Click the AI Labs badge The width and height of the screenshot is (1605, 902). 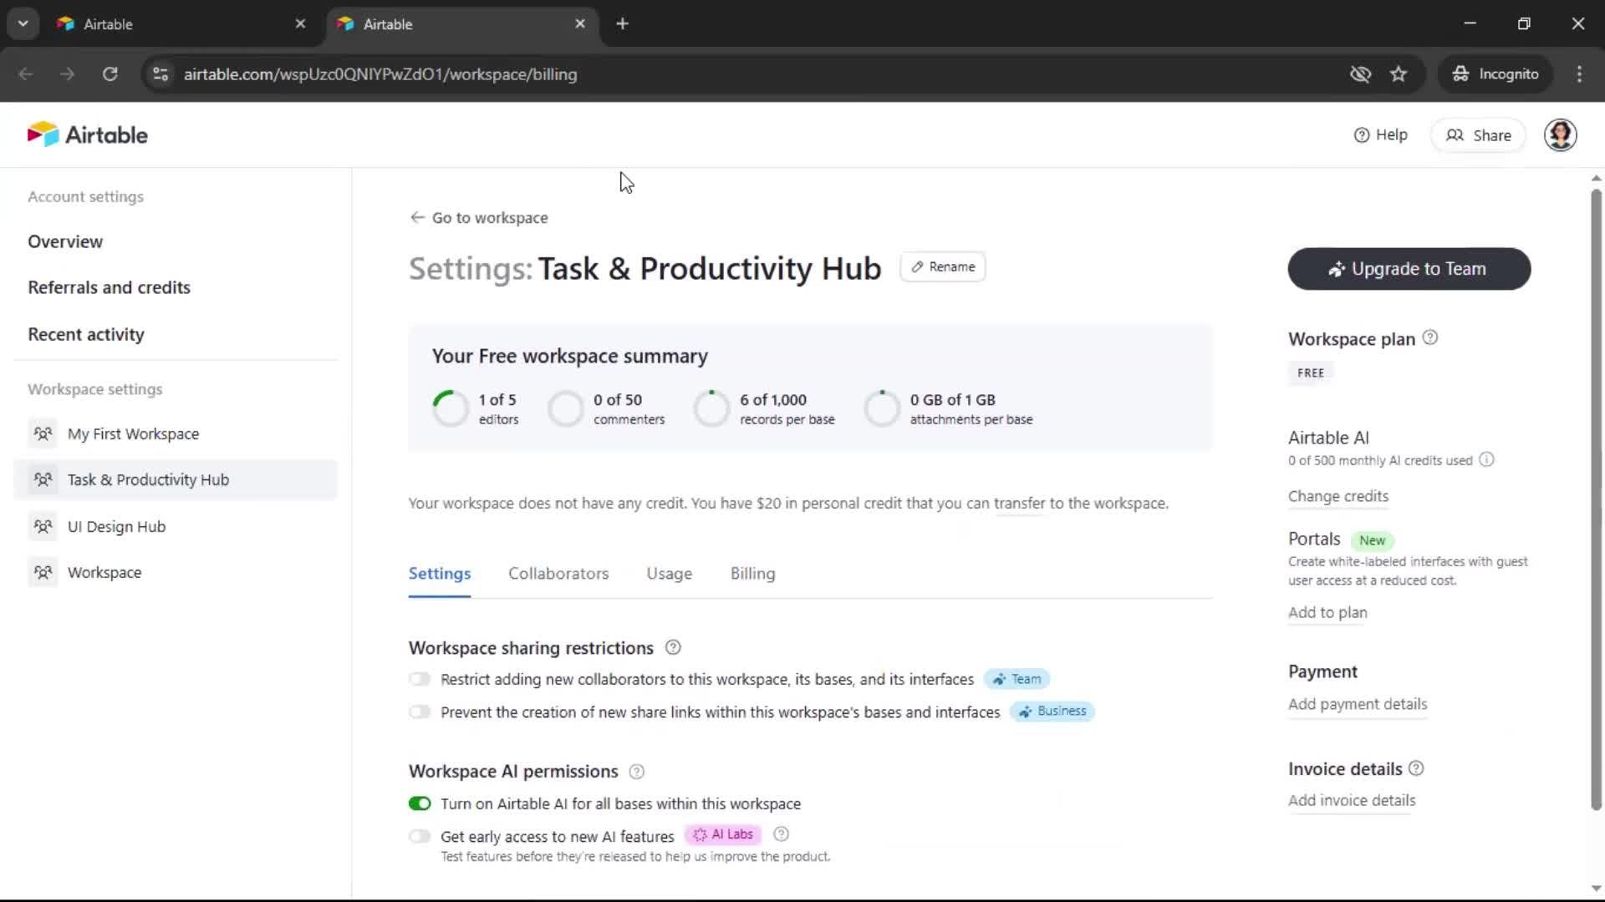[x=723, y=834]
